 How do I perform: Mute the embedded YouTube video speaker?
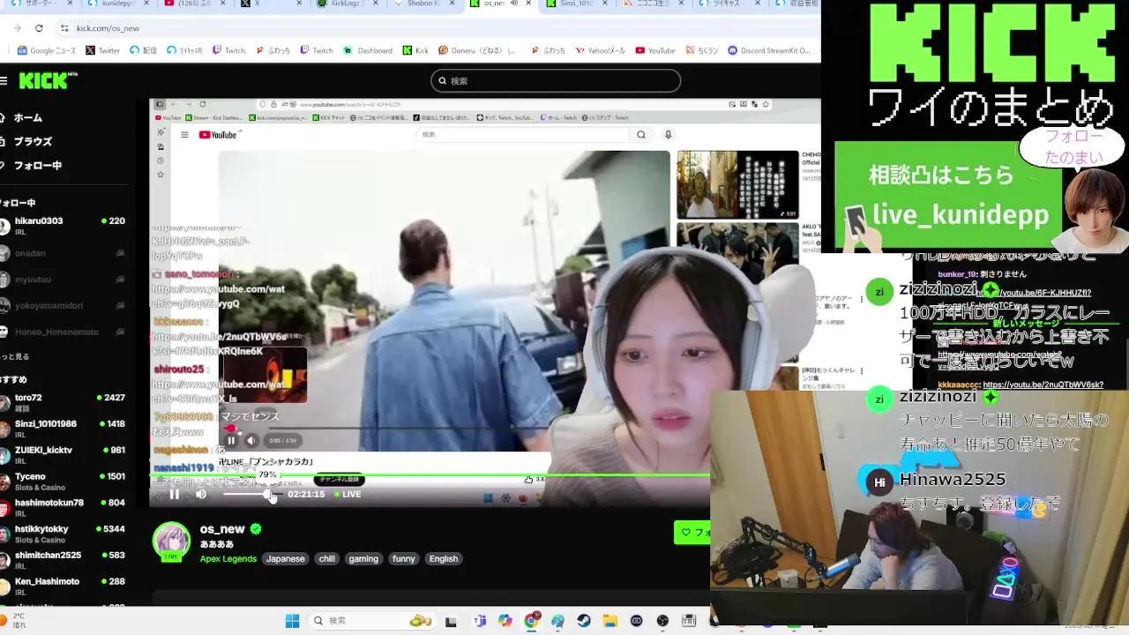coord(251,440)
